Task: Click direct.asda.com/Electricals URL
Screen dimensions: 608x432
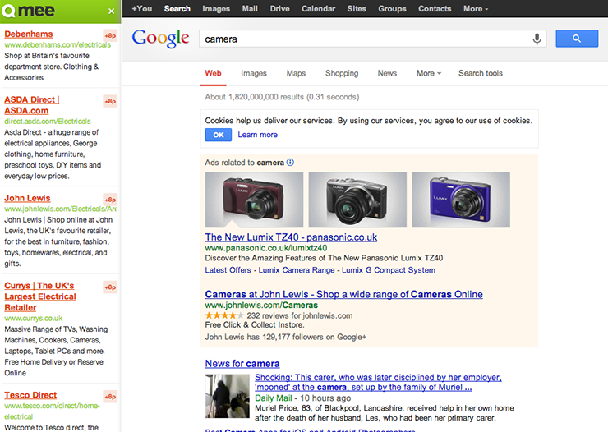Action: click(48, 122)
